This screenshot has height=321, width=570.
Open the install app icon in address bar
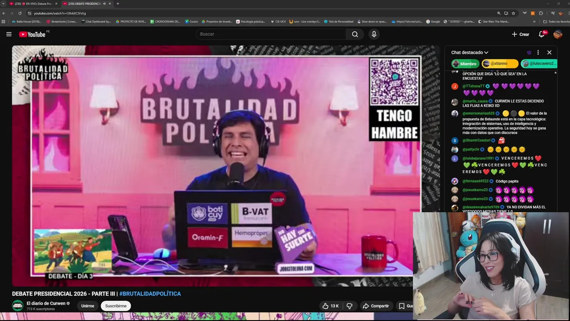[506, 13]
